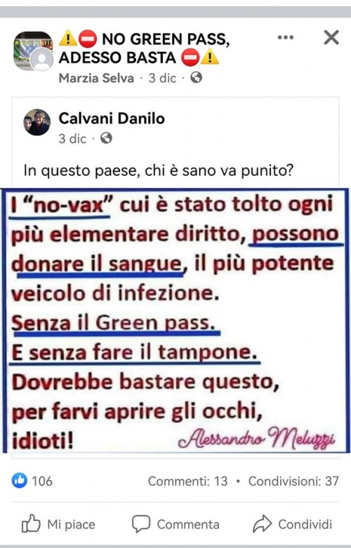Open the NO GREEN PASS group avatar
Screen dimensions: 351x548
[33, 51]
